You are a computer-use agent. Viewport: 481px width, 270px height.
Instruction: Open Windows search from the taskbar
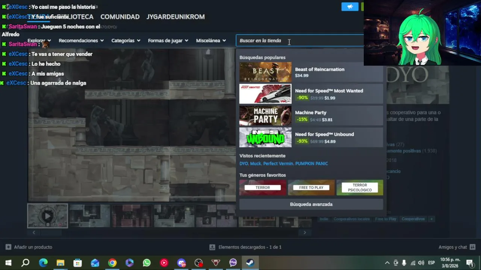point(26,263)
